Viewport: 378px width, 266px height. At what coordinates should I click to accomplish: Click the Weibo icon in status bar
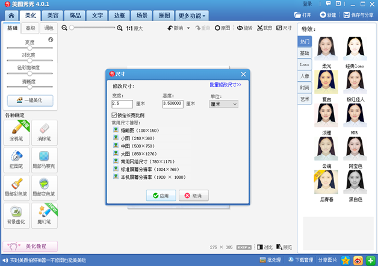358,261
